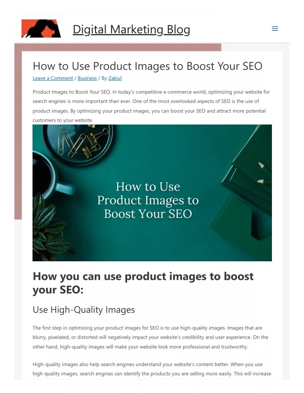The image size is (304, 393).
Task: Click paragraph starting 'High-quality images also help'
Action: pos(152,369)
